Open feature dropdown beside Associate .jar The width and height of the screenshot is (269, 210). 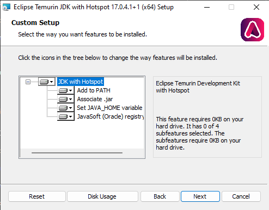pos(66,99)
